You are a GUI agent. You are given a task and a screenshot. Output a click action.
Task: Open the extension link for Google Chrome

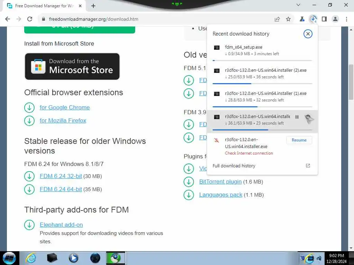[x=65, y=108]
